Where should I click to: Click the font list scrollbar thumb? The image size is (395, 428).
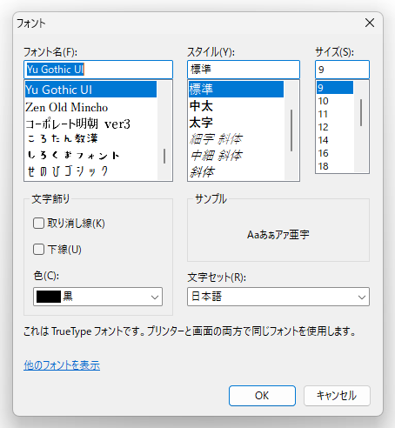click(164, 157)
